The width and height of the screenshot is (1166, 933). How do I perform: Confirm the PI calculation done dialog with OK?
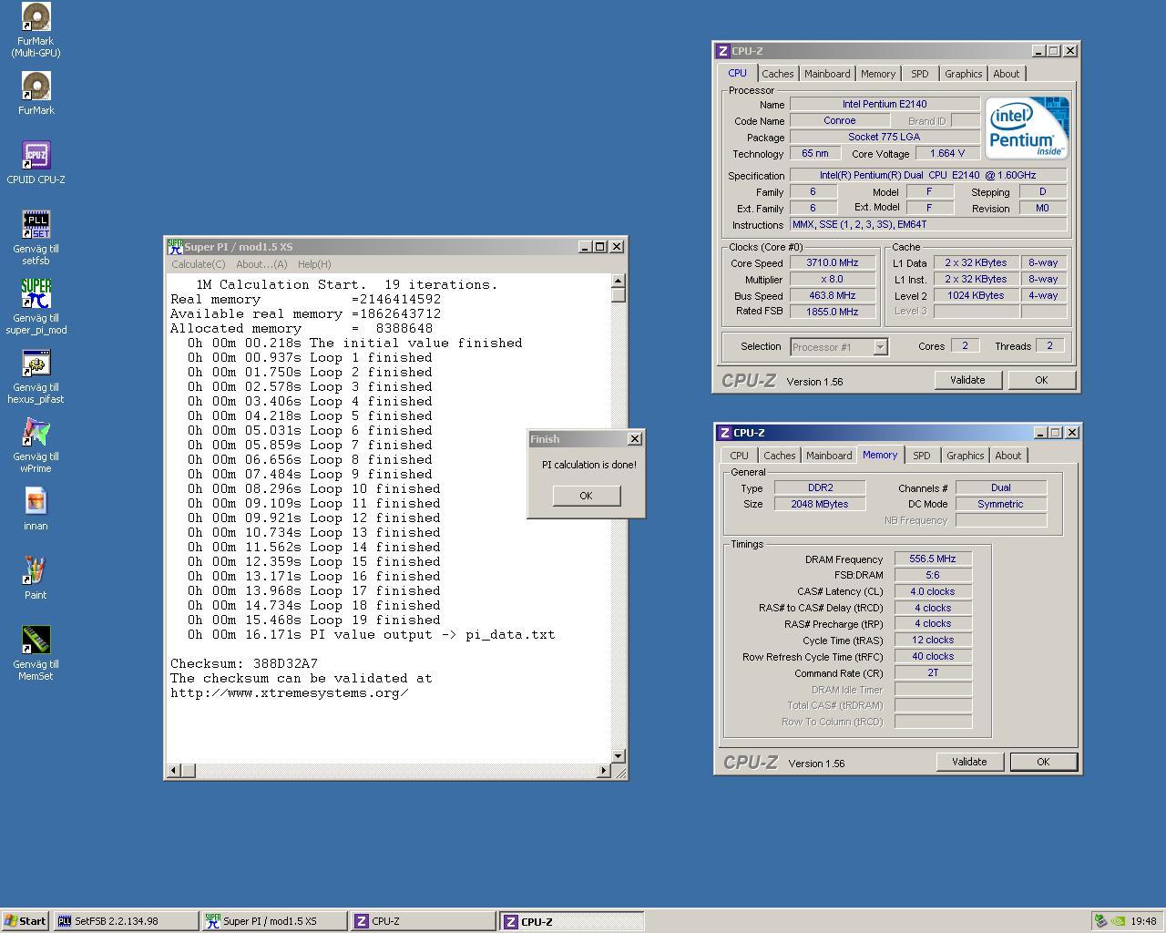click(x=586, y=496)
